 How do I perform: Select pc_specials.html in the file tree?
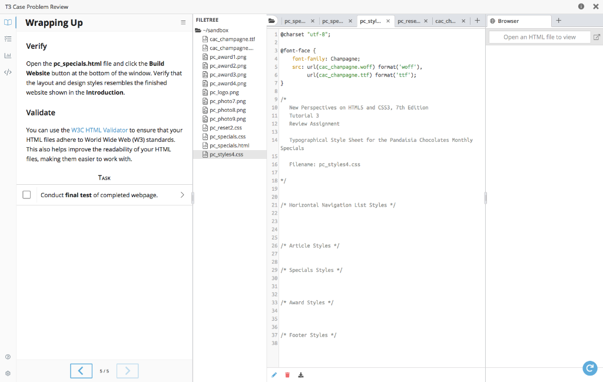229,145
